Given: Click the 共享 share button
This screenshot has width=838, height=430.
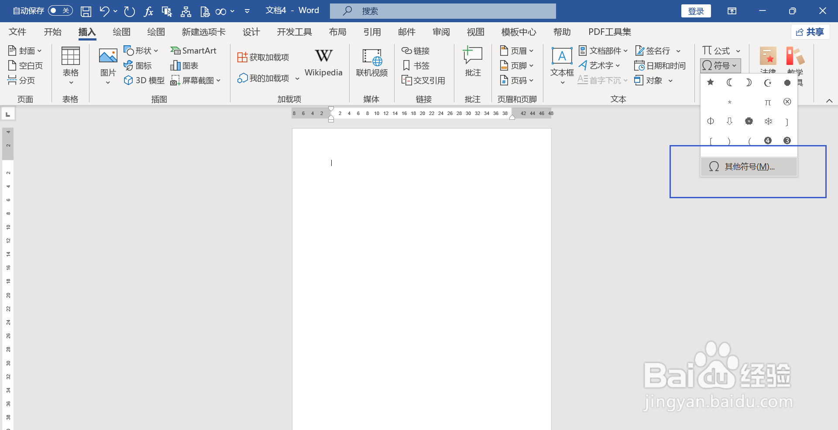Looking at the screenshot, I should (810, 32).
